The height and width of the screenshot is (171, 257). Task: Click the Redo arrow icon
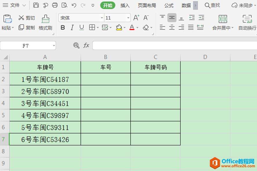coord(83,5)
